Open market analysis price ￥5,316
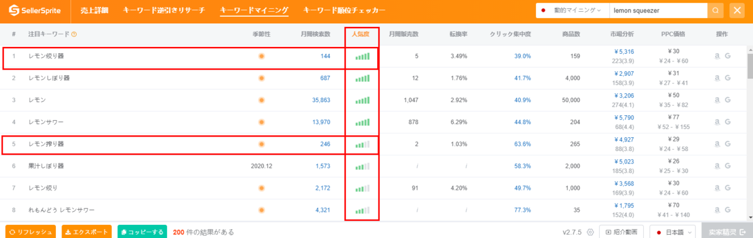 coord(624,52)
